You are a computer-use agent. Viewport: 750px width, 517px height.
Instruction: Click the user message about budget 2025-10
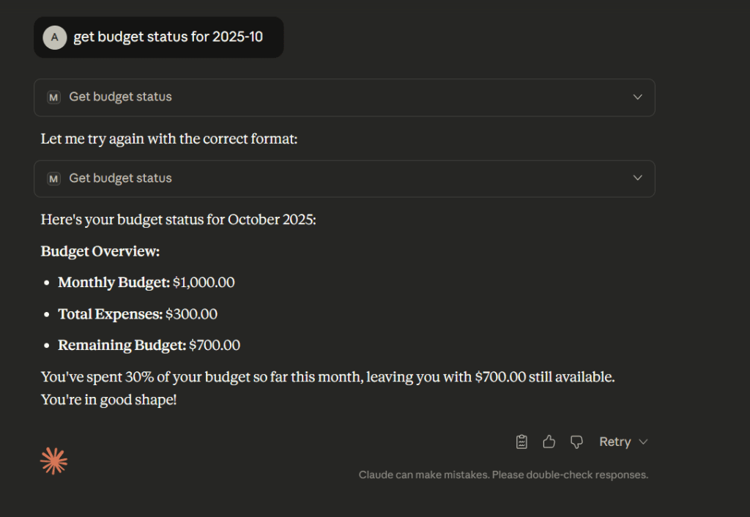pyautogui.click(x=168, y=37)
